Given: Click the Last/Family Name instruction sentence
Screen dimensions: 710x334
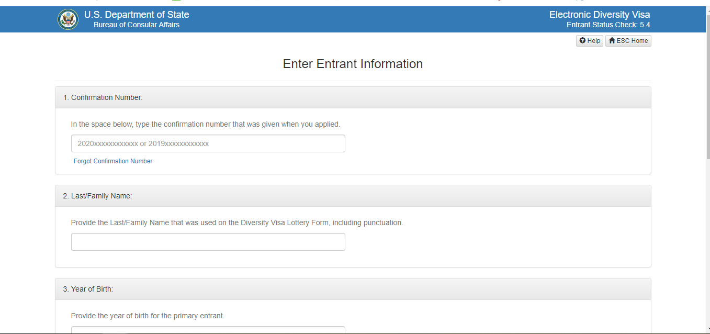Looking at the screenshot, I should (237, 223).
